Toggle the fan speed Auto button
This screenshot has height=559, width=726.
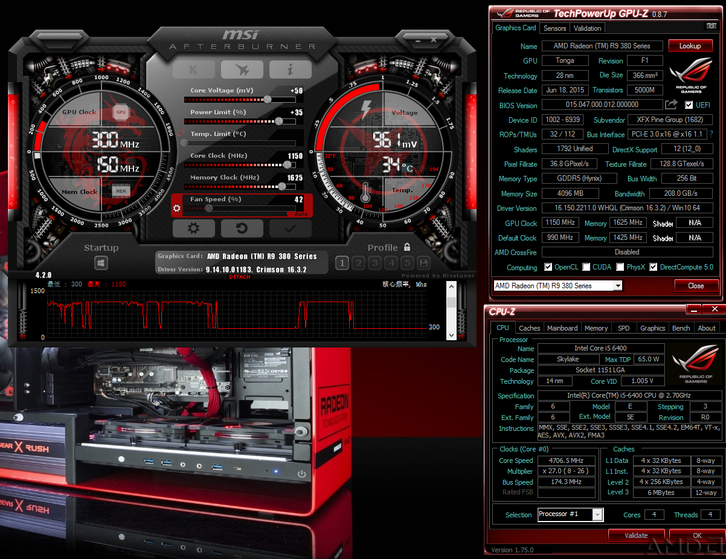click(301, 215)
